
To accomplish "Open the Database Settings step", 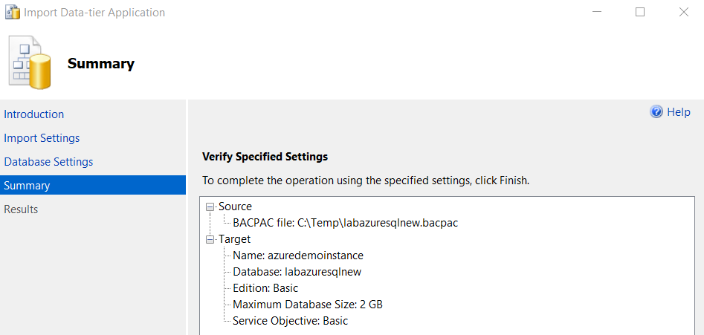I will (48, 162).
